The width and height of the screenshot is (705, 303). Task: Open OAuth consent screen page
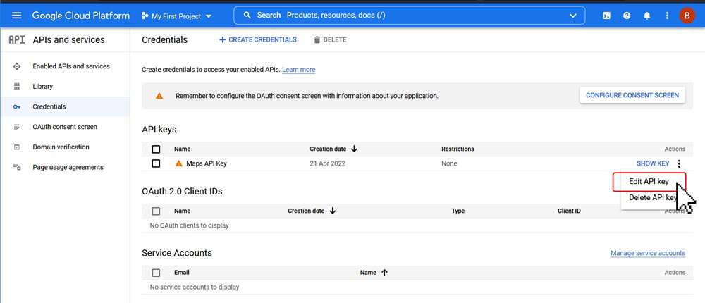pos(65,127)
